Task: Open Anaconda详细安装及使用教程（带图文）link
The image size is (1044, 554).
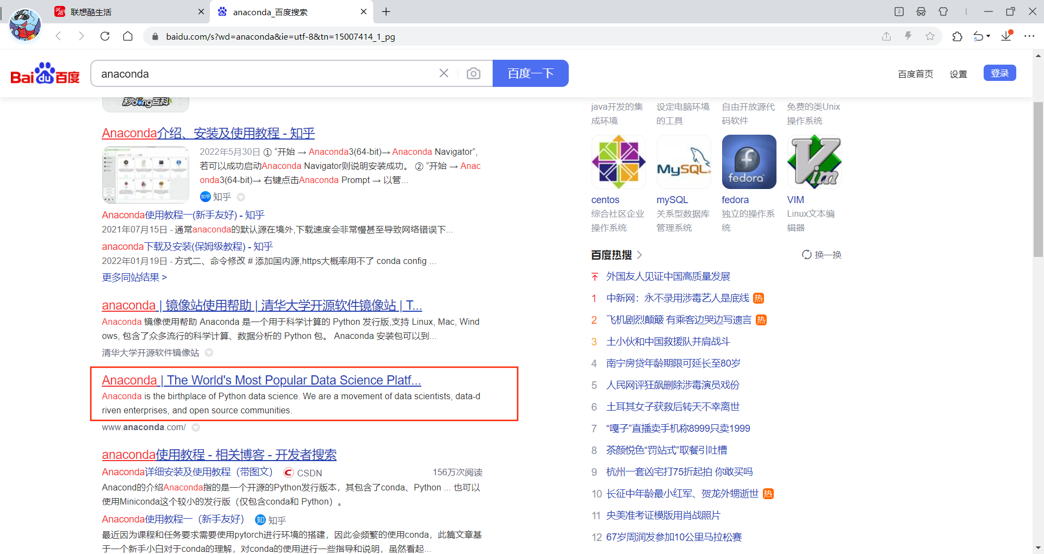Action: point(187,472)
